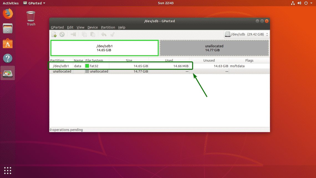Click the gray unallocated color swatch
316x178 pixels.
coord(87,71)
